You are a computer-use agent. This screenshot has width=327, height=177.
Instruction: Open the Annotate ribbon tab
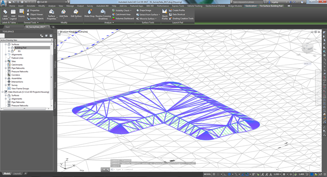[x=31, y=6]
